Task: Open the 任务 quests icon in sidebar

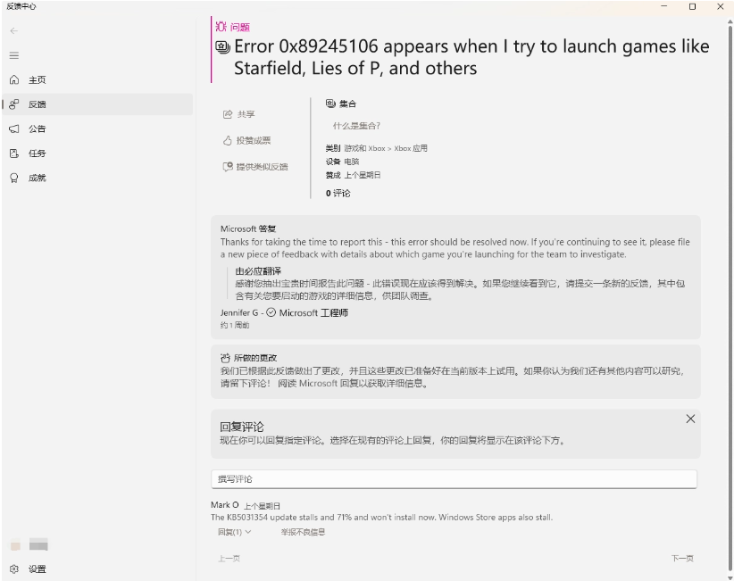Action: point(13,153)
